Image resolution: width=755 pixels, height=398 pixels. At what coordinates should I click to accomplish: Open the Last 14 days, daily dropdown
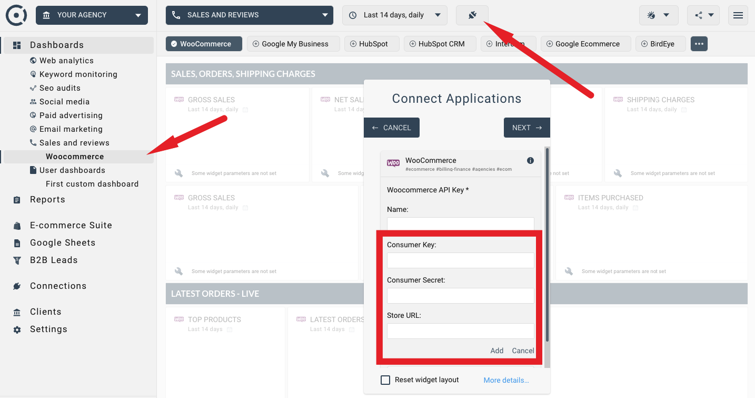(x=394, y=15)
